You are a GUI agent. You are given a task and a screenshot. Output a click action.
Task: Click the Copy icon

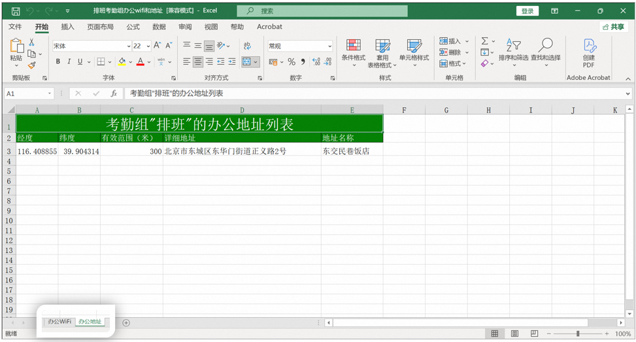point(31,54)
